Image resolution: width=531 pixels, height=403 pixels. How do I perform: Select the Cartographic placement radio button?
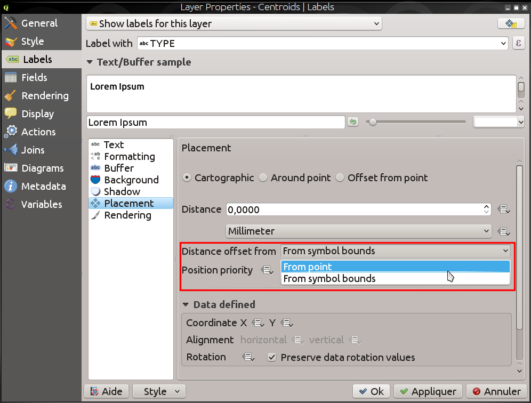tap(187, 178)
